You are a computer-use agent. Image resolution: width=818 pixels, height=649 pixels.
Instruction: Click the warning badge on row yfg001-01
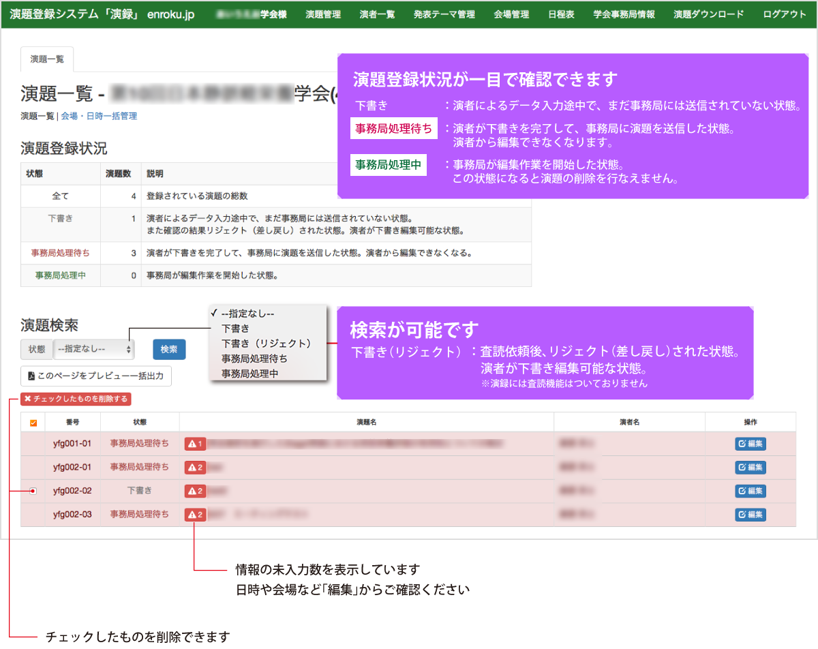pos(195,444)
